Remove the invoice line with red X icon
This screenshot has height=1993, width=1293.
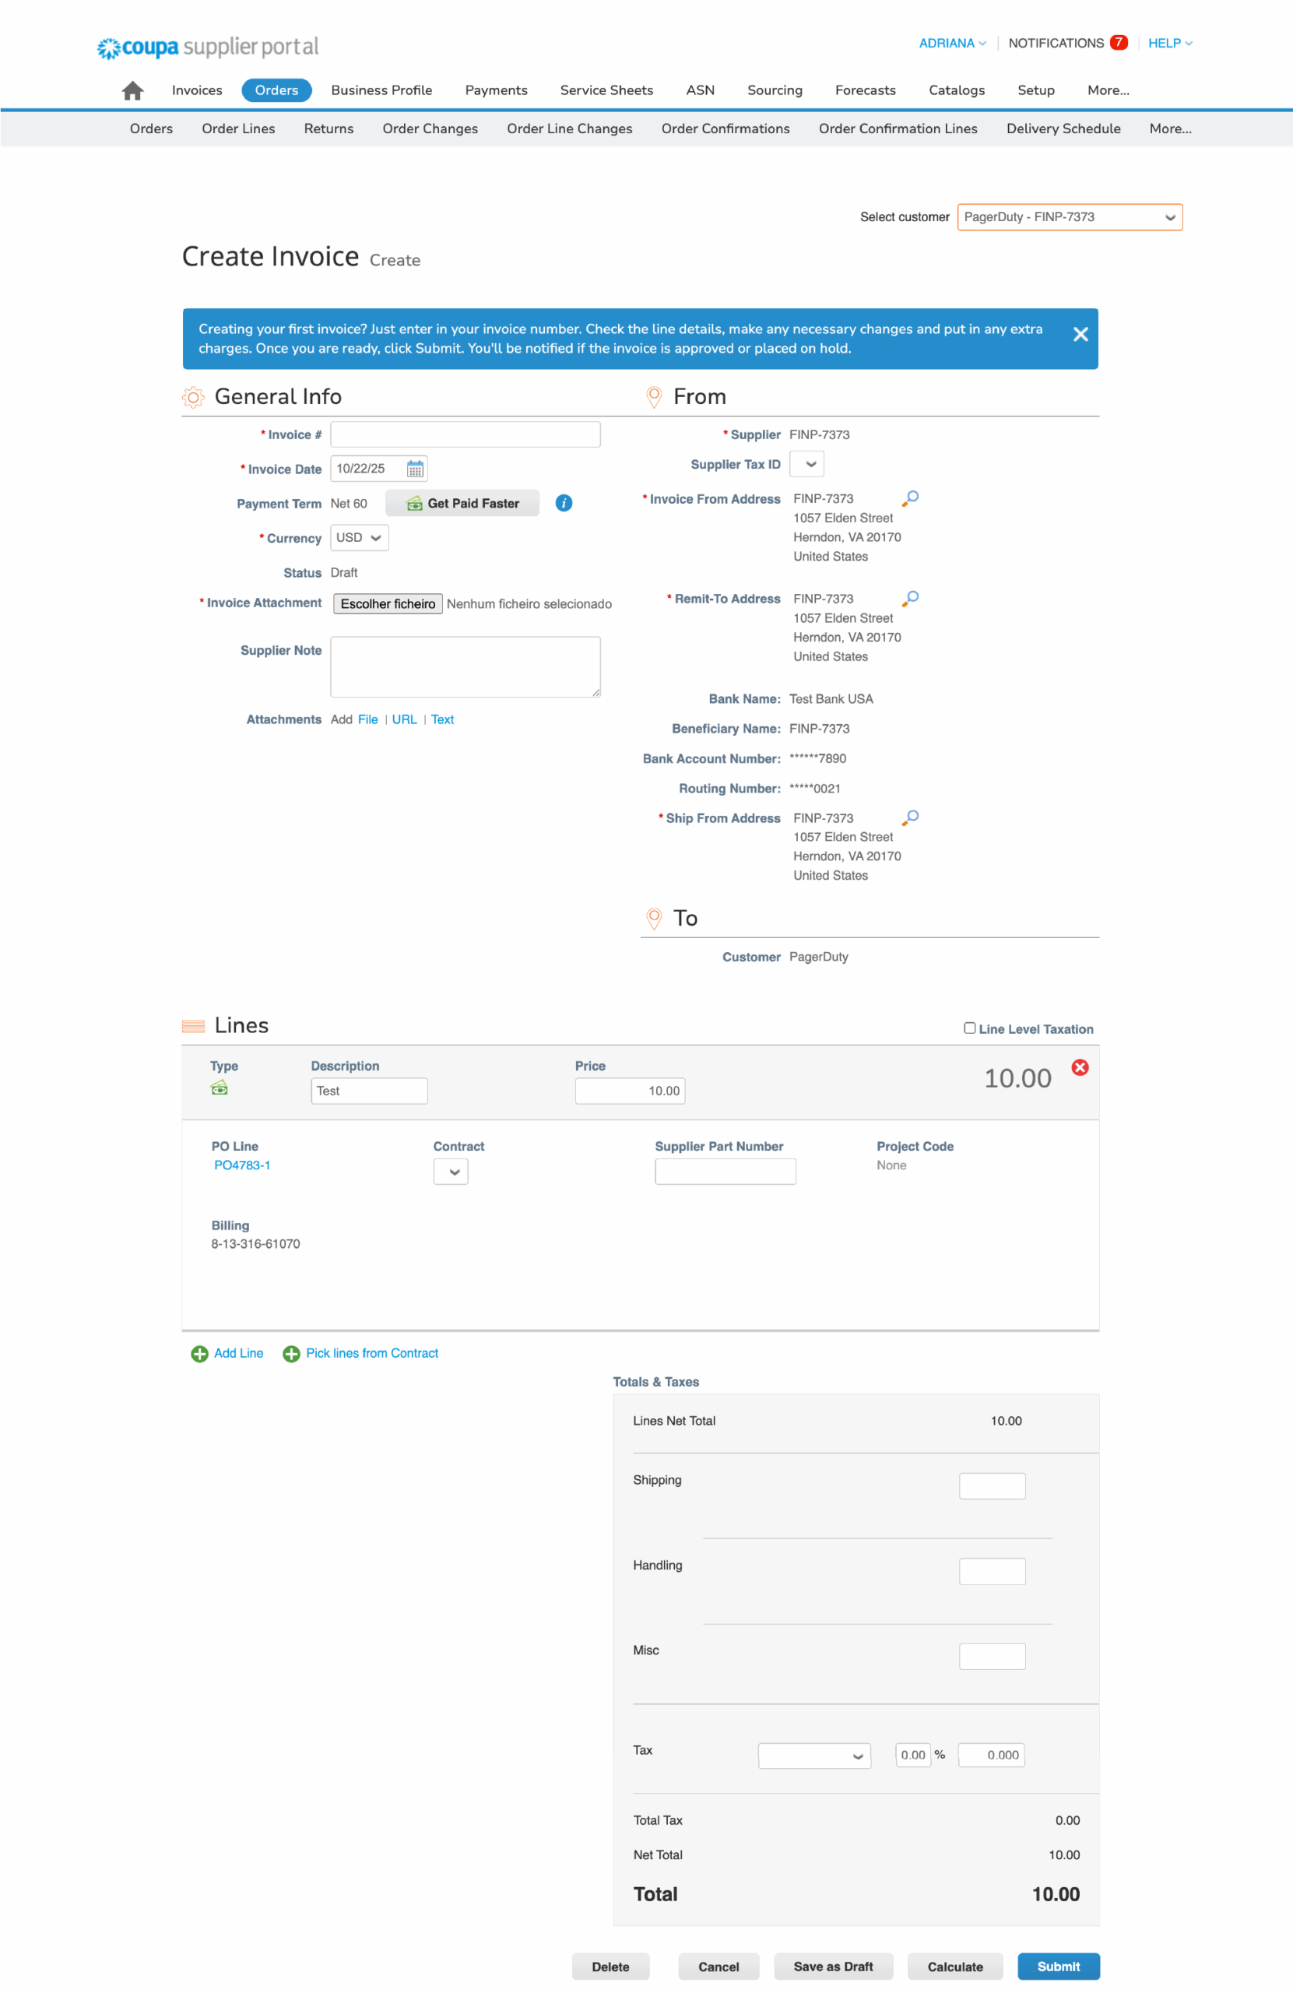click(1080, 1067)
